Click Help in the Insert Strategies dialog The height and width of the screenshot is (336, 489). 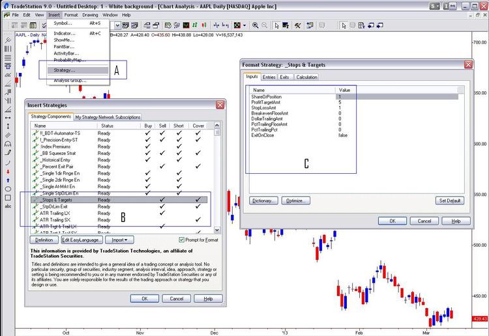click(208, 298)
